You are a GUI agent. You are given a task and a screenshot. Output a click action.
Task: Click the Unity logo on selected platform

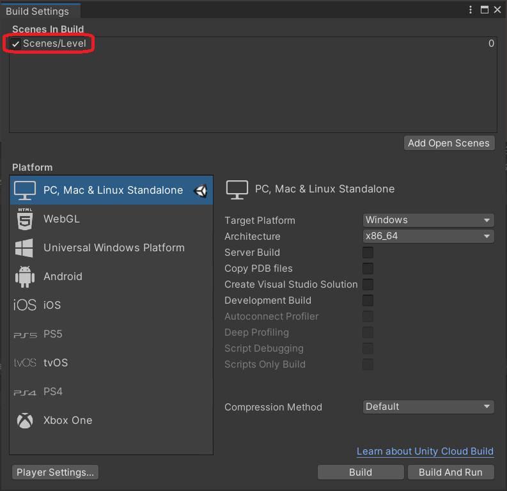click(x=201, y=191)
